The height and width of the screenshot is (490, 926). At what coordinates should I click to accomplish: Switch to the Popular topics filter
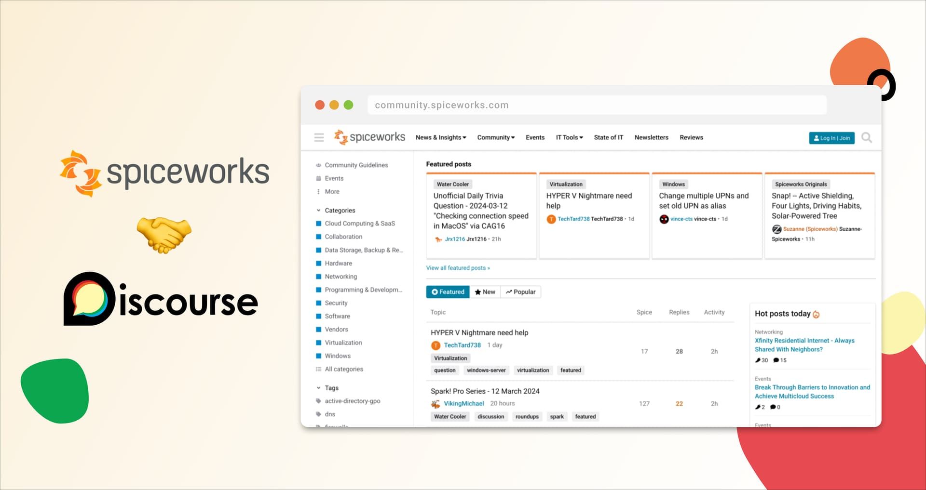point(521,291)
